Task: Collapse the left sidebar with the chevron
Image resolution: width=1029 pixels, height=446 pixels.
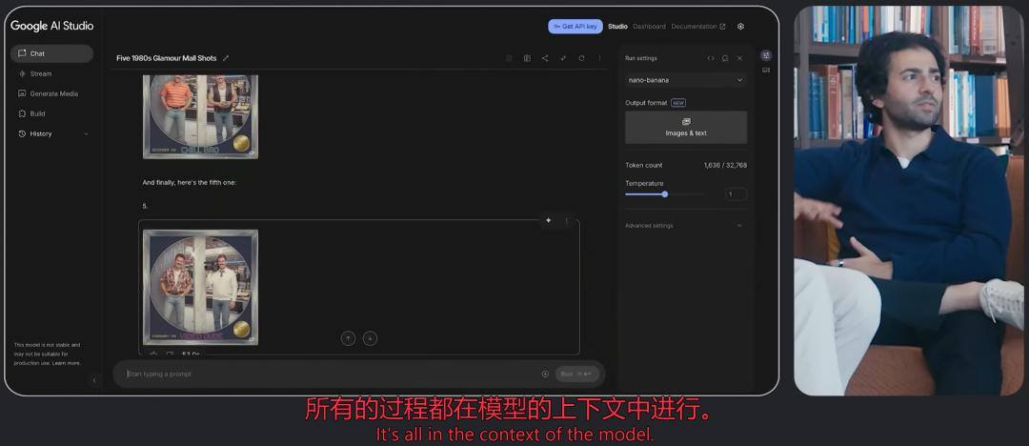Action: coord(93,380)
